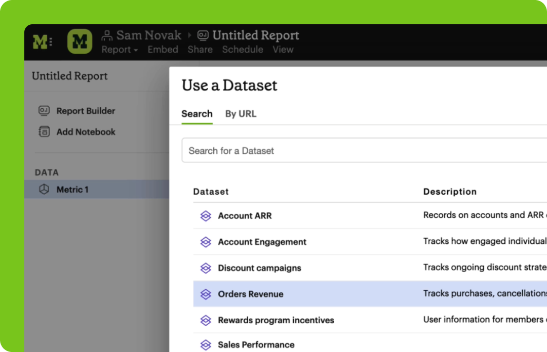Open the Schedule menu

click(243, 50)
